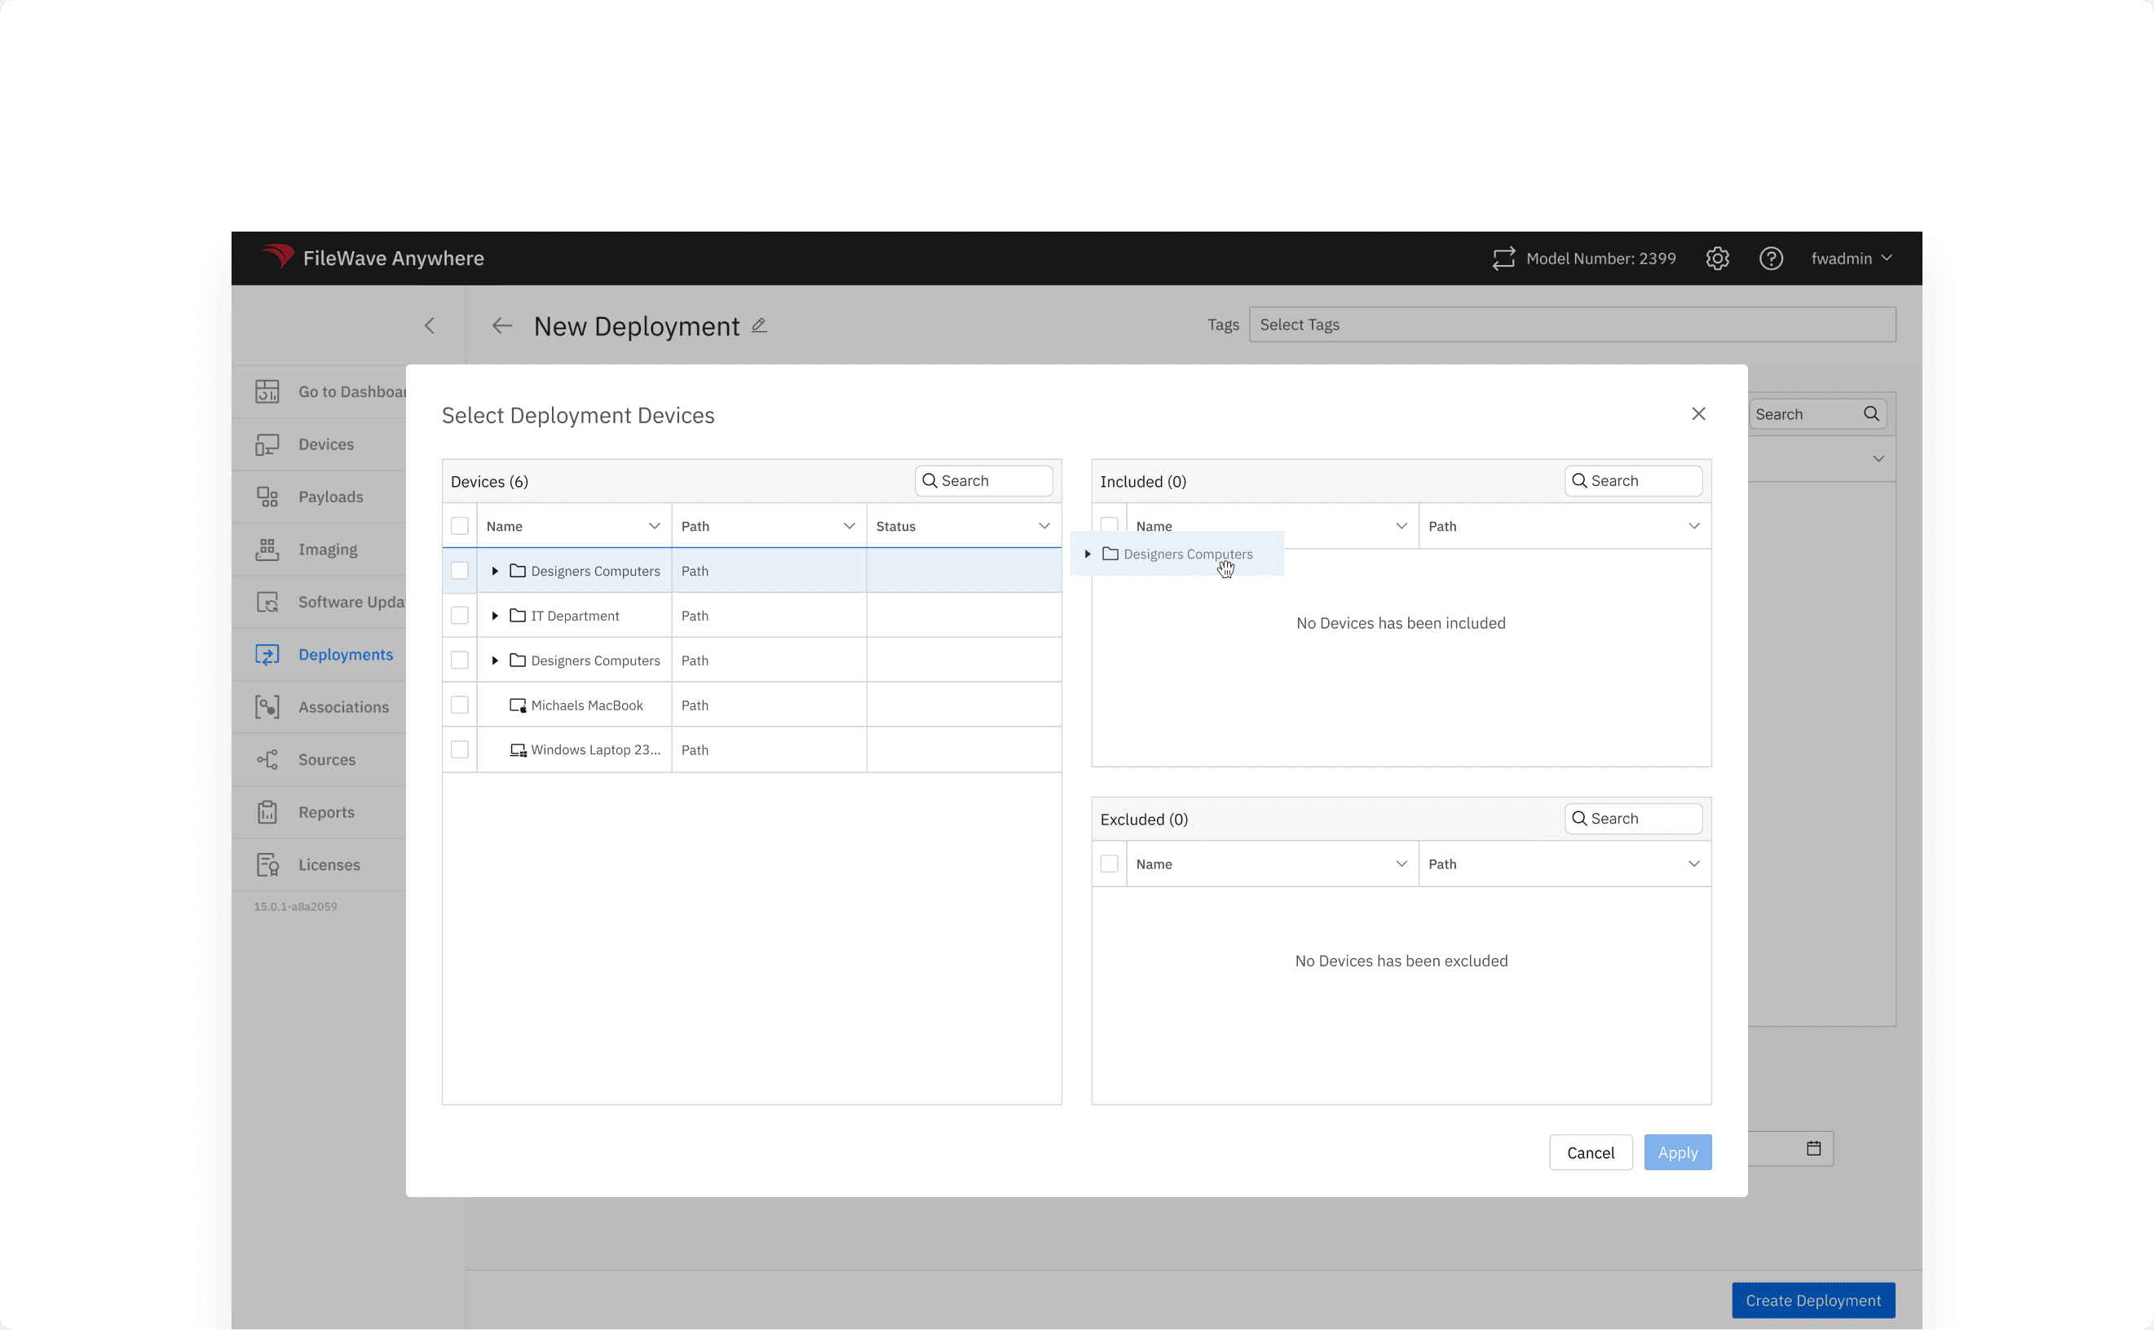Click the back arrow beside New Deployment
The width and height of the screenshot is (2154, 1330).
point(502,325)
